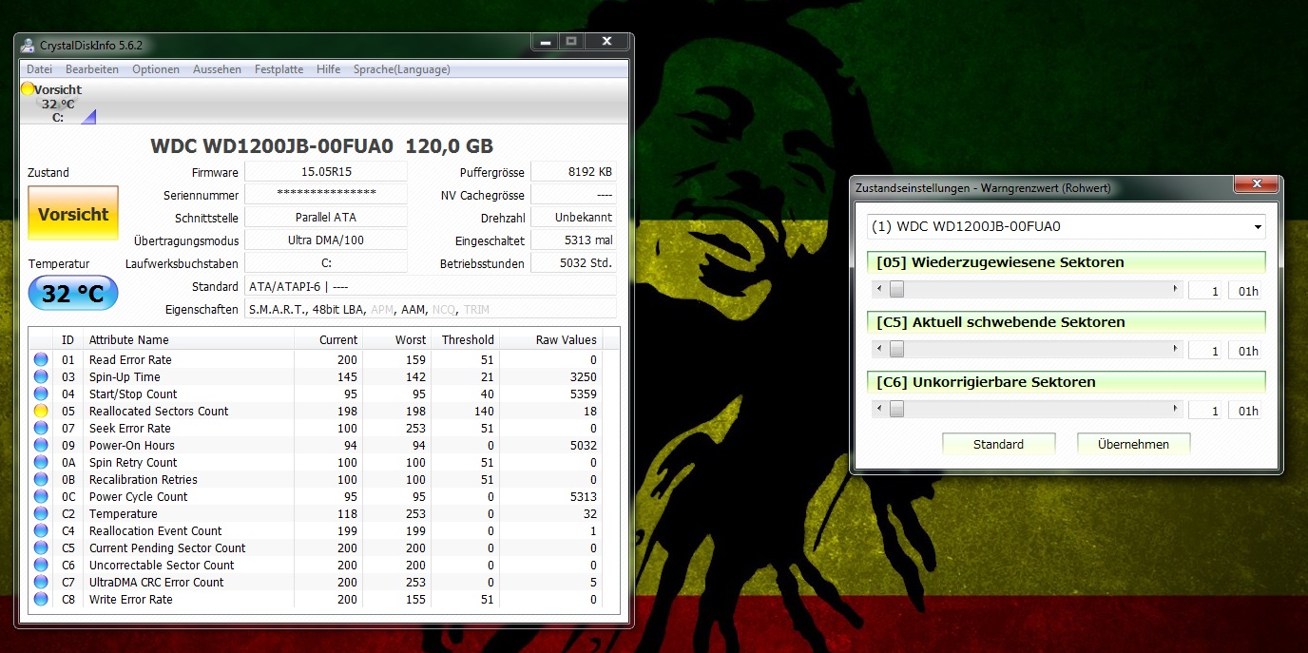The width and height of the screenshot is (1308, 653).
Task: Click status orb for Write Error Rate
Action: (41, 599)
